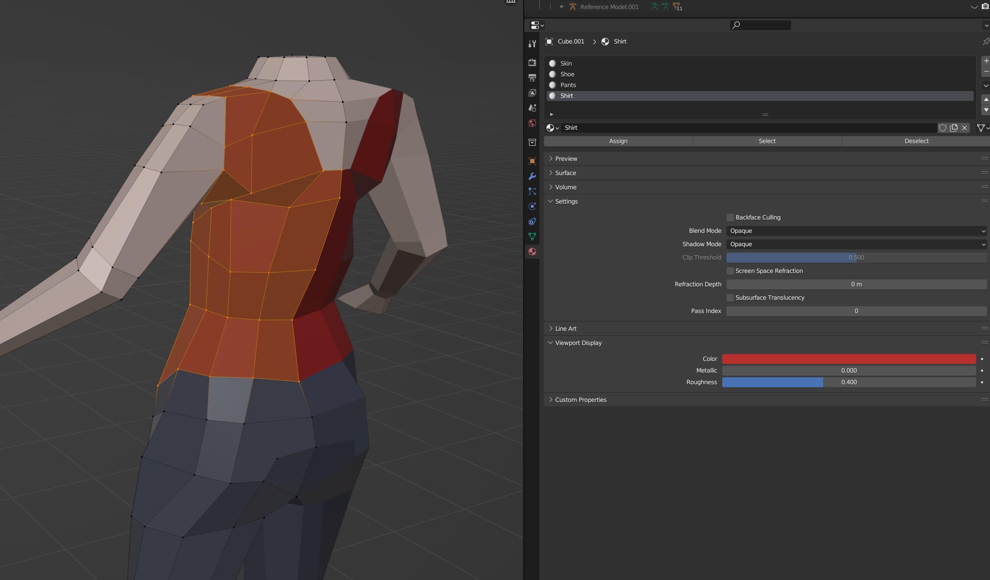Image resolution: width=990 pixels, height=580 pixels.
Task: Click the Reference Model.001 armature icon
Action: tap(573, 6)
